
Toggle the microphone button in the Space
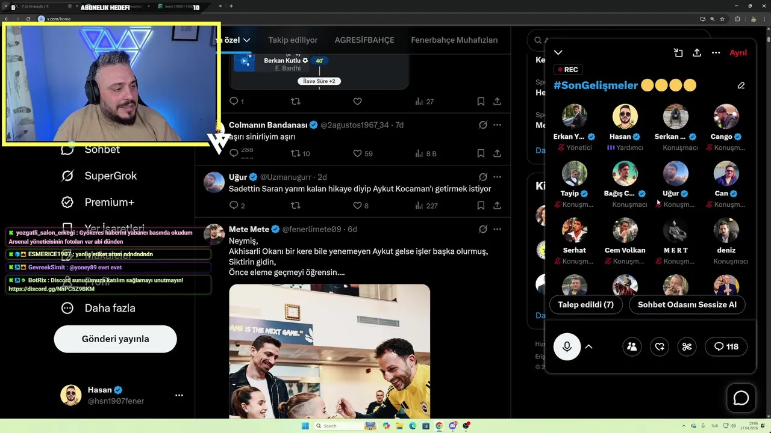[x=567, y=346]
